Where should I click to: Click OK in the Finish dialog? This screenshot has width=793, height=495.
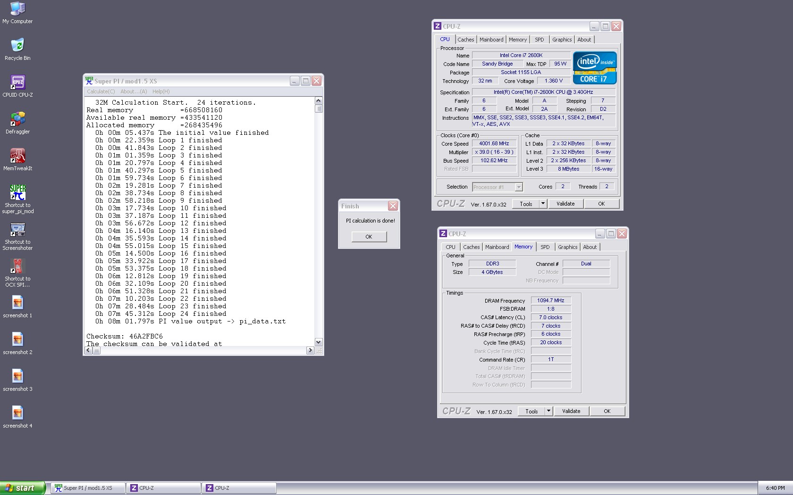tap(369, 237)
